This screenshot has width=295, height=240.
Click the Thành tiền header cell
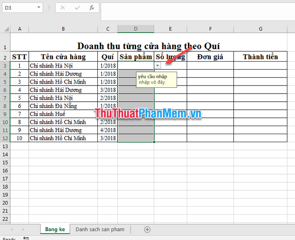click(x=260, y=57)
